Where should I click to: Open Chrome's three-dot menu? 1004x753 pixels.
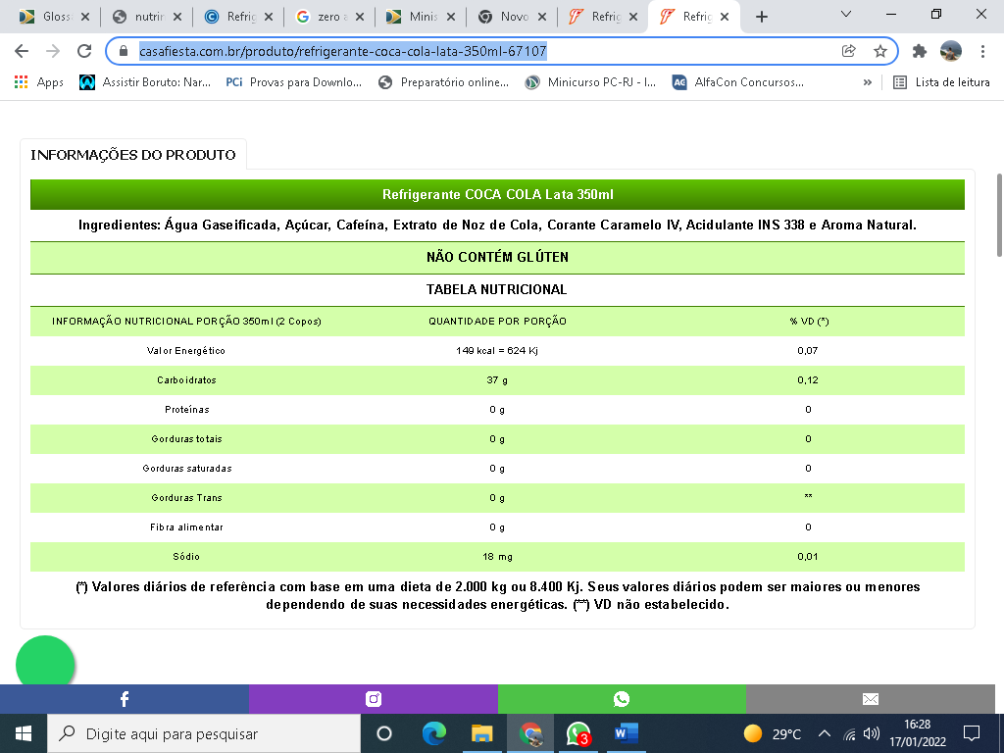coord(982,51)
